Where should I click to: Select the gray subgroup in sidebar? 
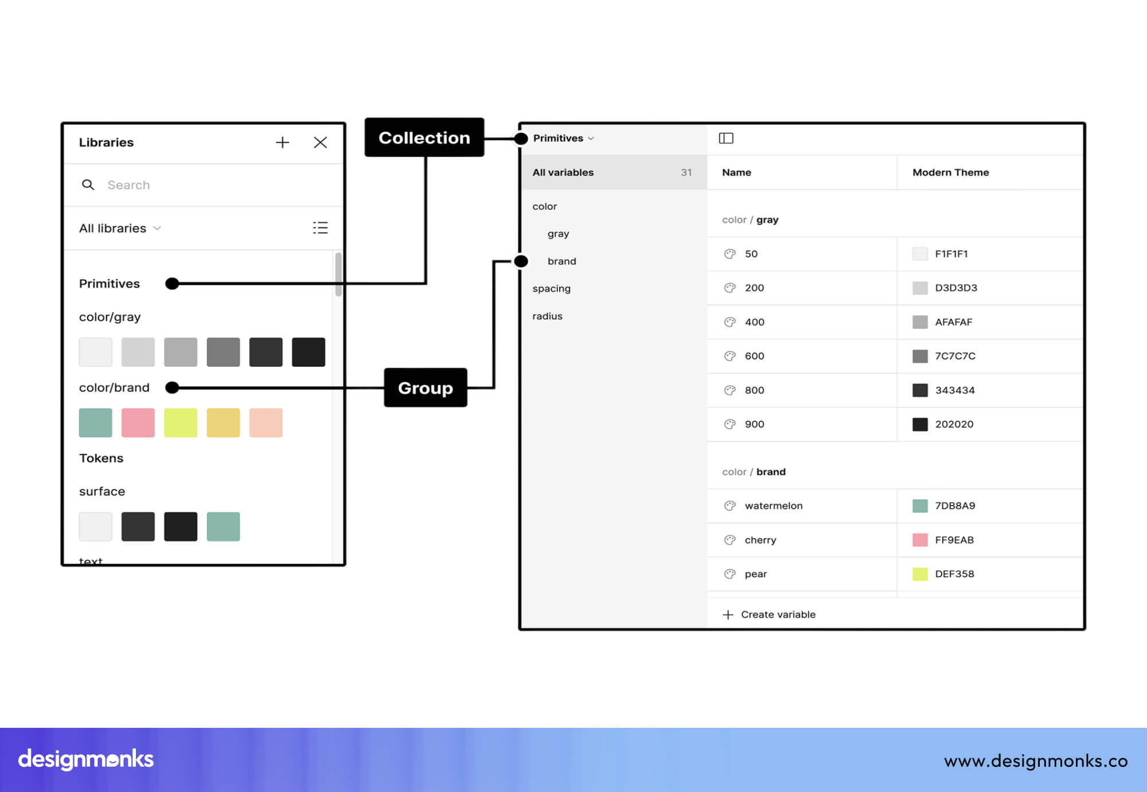[x=559, y=234]
